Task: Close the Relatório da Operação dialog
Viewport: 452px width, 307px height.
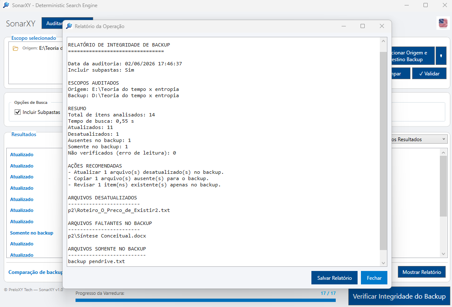Action: [382, 26]
